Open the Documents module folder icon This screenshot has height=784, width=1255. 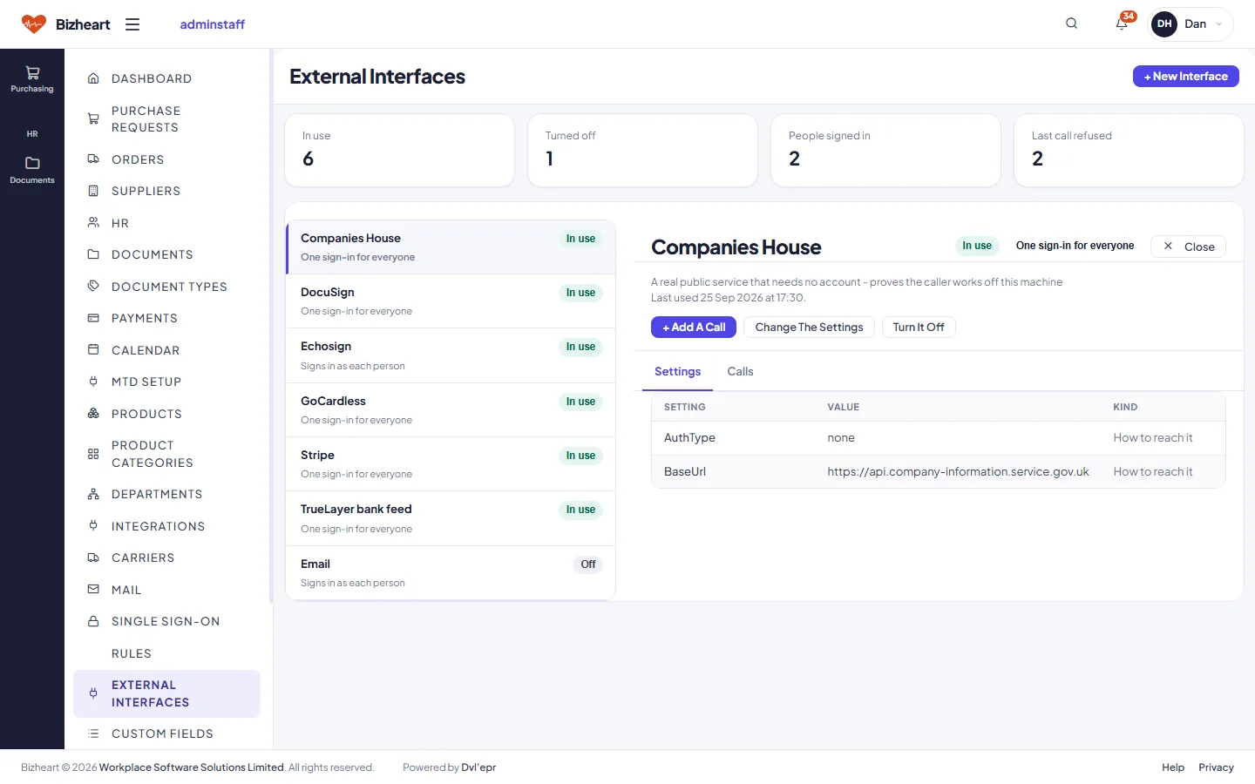pyautogui.click(x=32, y=163)
